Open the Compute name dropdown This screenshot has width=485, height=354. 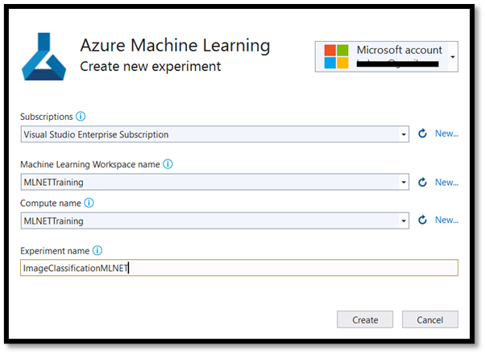pos(403,220)
